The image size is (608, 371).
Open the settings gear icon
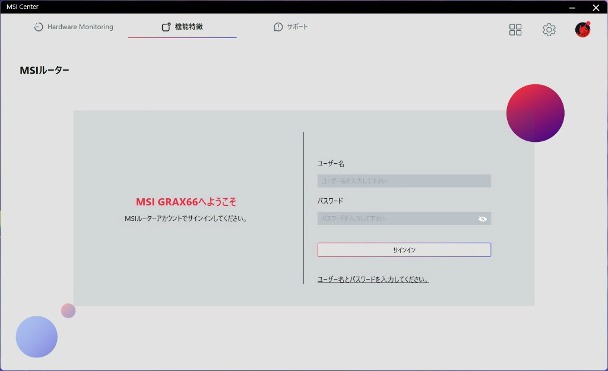pyautogui.click(x=549, y=30)
